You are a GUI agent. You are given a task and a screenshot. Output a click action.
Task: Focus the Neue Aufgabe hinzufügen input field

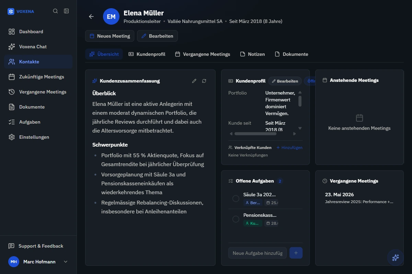tap(257, 253)
